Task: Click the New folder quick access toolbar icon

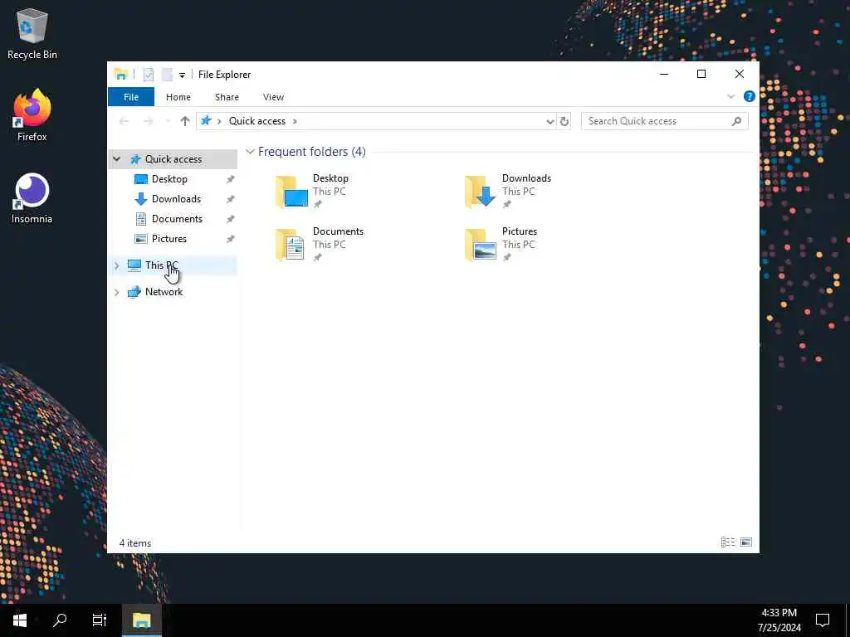Action: [x=167, y=75]
